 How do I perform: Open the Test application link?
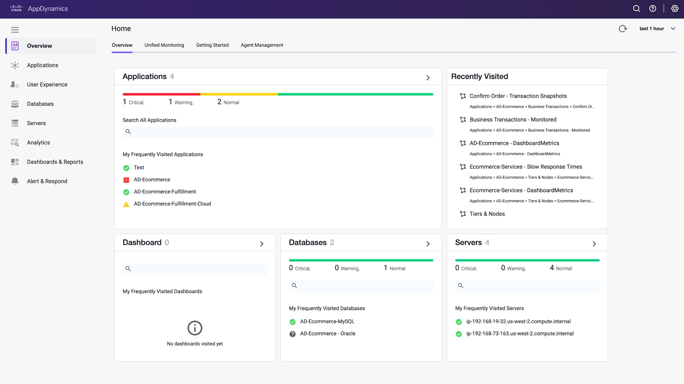tap(139, 167)
